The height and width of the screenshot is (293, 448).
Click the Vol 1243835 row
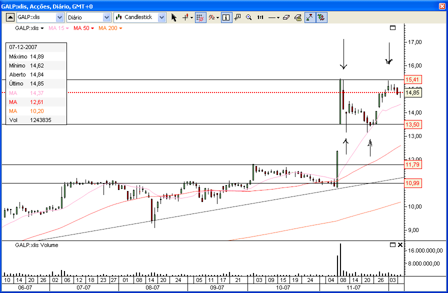(x=36, y=120)
